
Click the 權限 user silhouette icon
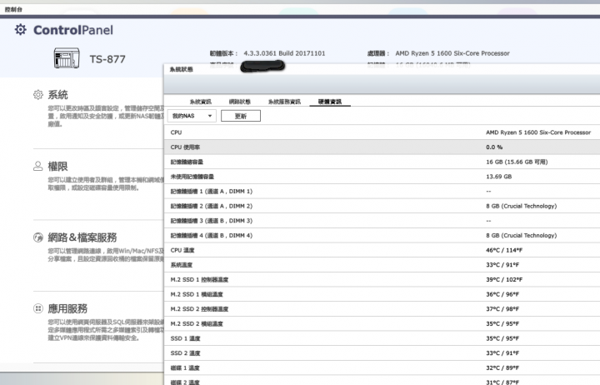pyautogui.click(x=37, y=166)
